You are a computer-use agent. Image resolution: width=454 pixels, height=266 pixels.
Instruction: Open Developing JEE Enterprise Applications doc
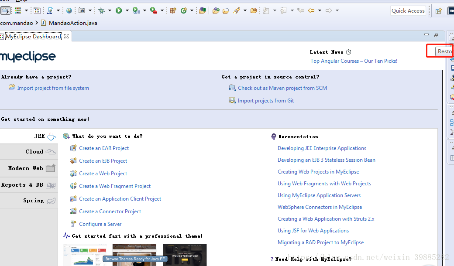pos(322,148)
